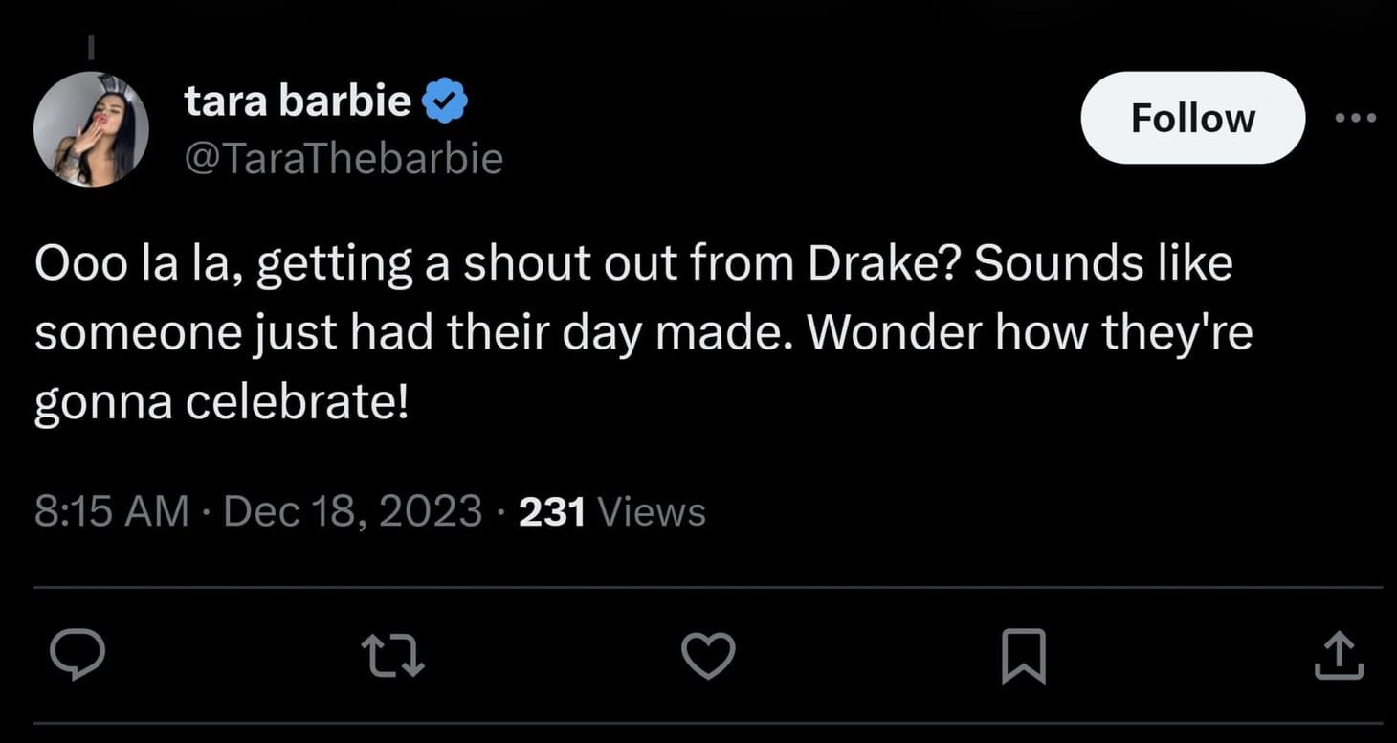
Task: Open the reply composer via speech bubble icon
Action: tap(78, 655)
